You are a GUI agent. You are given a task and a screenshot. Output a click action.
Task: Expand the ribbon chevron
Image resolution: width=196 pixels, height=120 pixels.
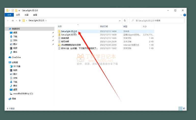tap(181, 15)
